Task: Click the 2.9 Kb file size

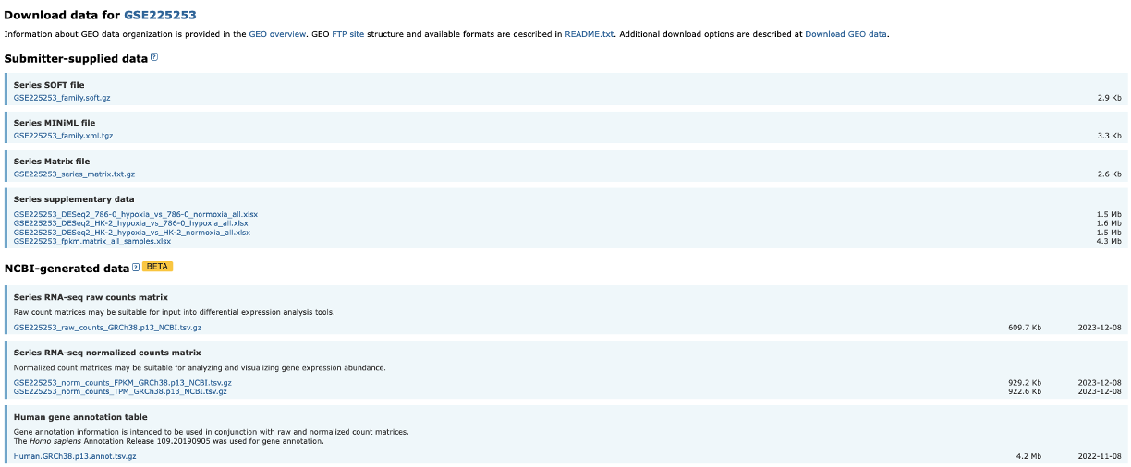Action: [x=1110, y=97]
